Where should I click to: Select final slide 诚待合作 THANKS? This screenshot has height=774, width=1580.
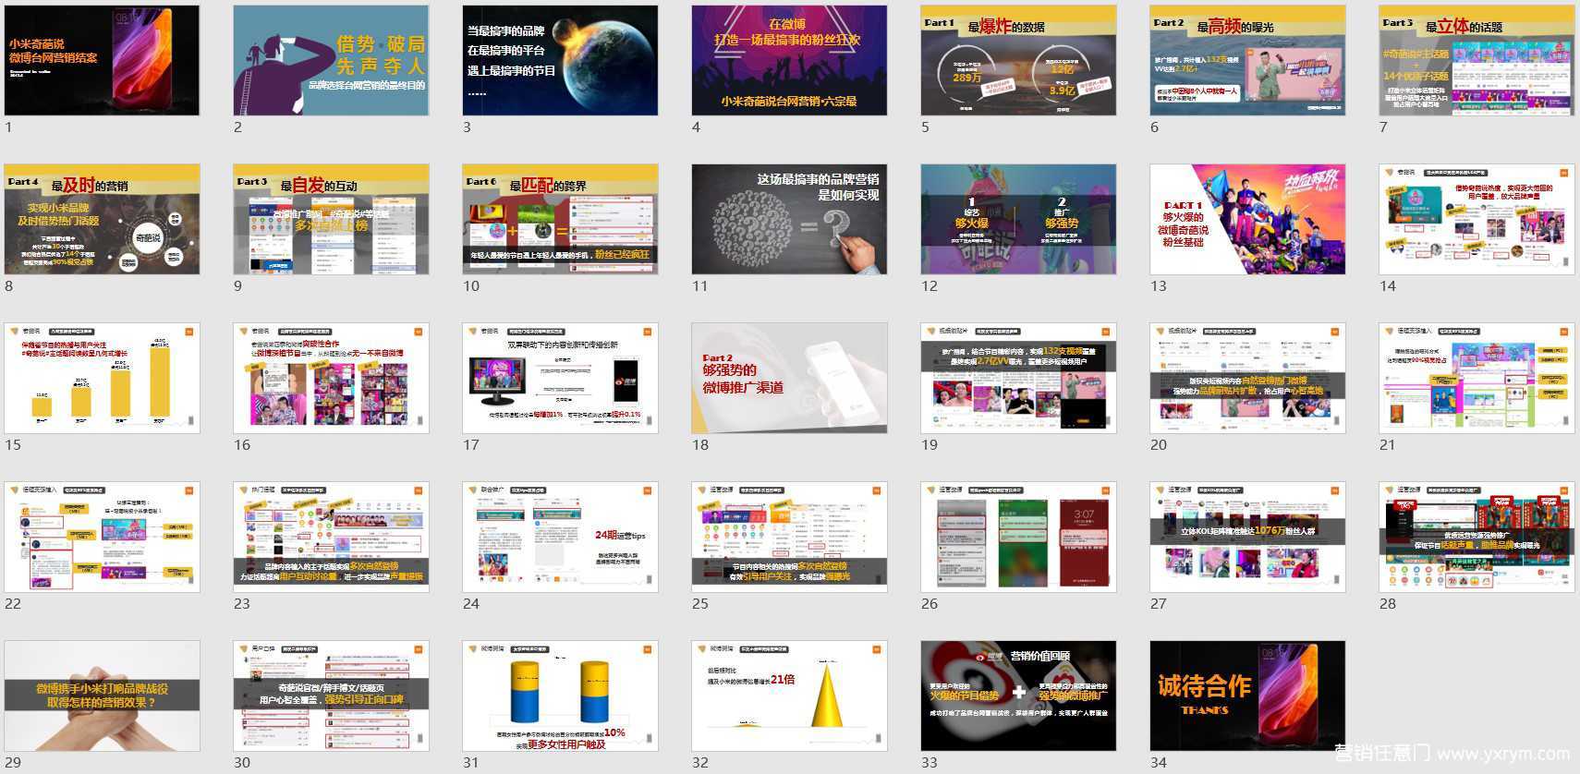pyautogui.click(x=1247, y=695)
